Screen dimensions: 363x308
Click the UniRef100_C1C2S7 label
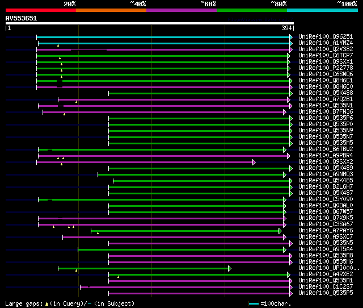(326, 287)
